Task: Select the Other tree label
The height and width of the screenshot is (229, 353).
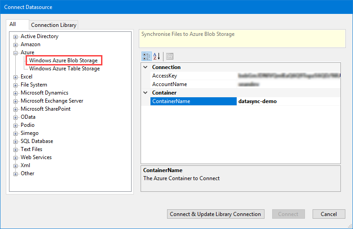Action: [27, 174]
